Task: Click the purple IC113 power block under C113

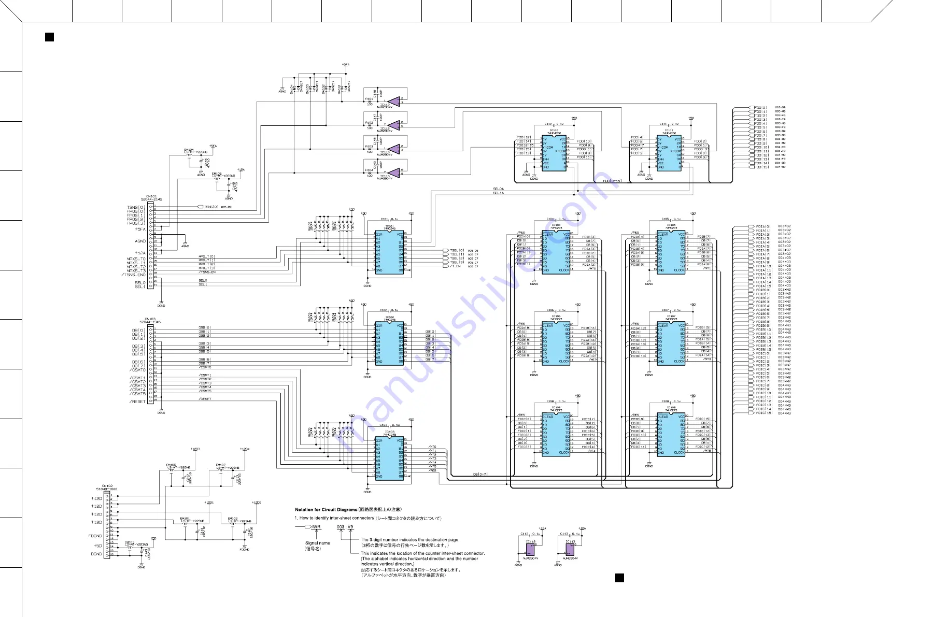Action: coord(570,549)
